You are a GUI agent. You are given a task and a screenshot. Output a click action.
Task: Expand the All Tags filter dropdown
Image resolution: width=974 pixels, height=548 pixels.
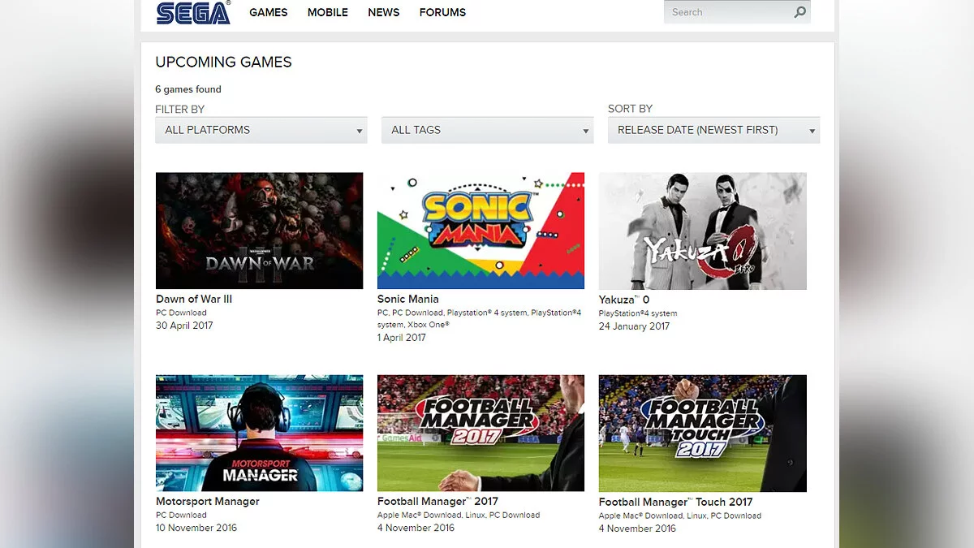(x=487, y=130)
